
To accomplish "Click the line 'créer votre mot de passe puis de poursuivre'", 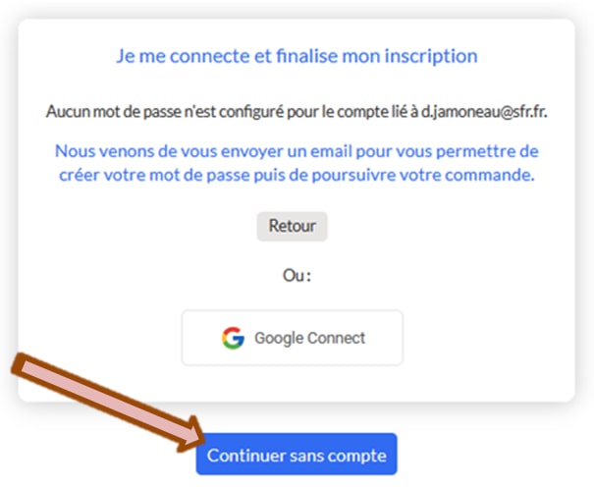I will point(297,175).
